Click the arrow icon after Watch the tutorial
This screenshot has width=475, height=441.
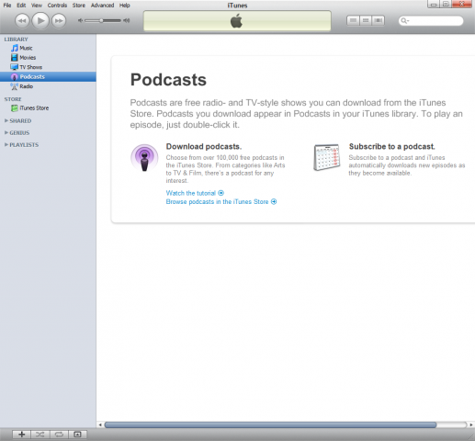pos(221,193)
